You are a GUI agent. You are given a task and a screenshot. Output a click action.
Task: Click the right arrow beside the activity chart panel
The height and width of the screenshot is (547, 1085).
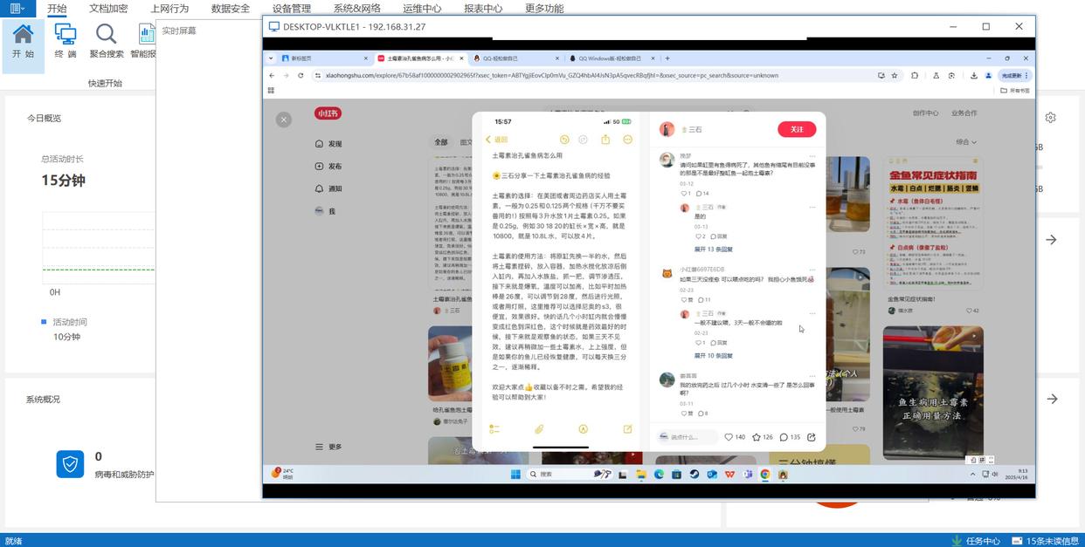point(1052,239)
